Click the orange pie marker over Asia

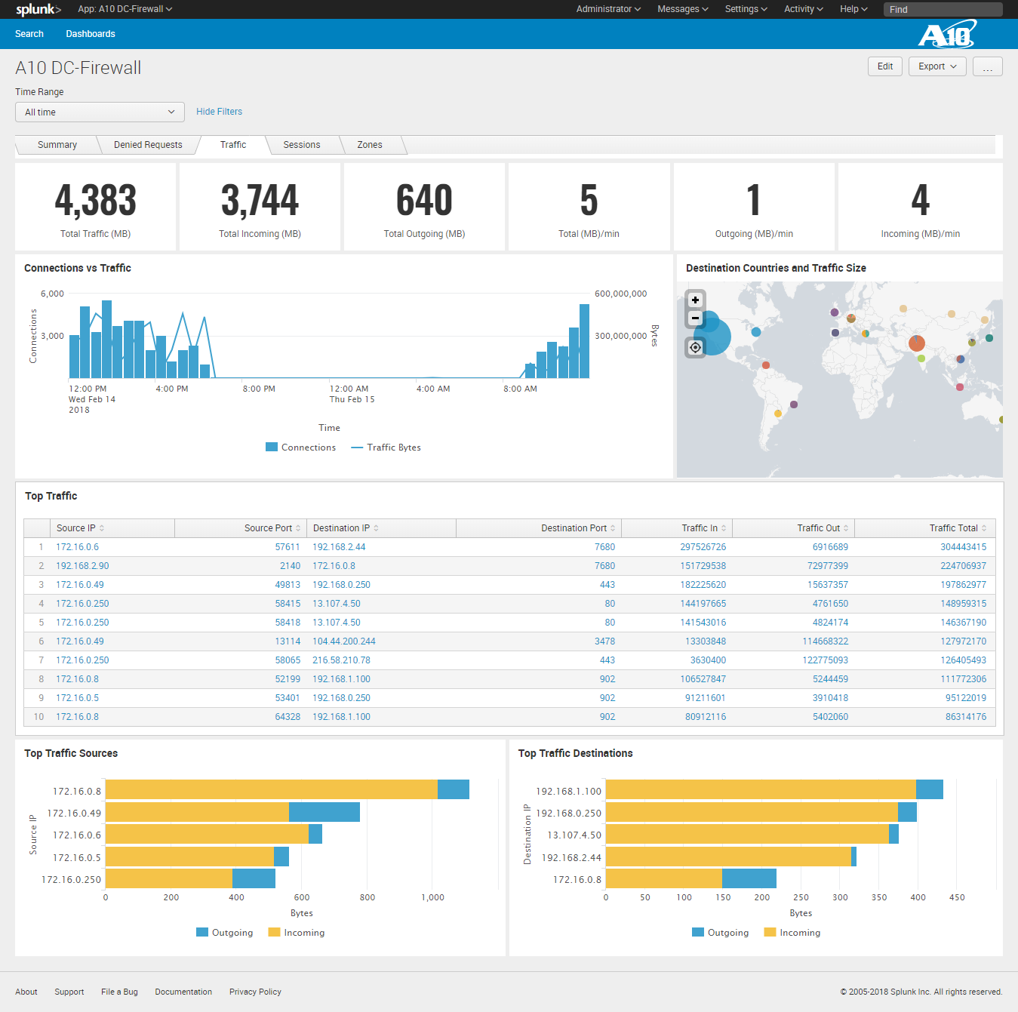pos(917,343)
